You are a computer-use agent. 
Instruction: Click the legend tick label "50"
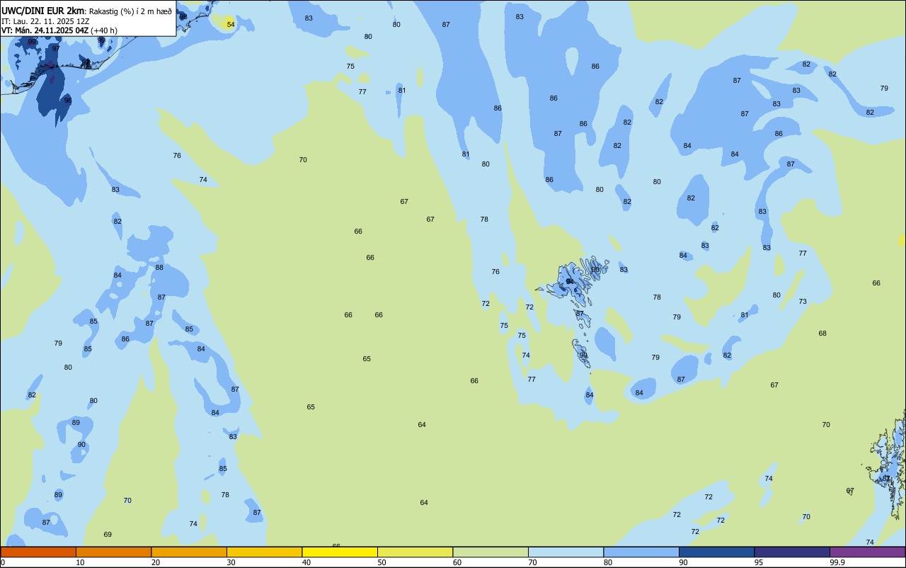pos(382,562)
